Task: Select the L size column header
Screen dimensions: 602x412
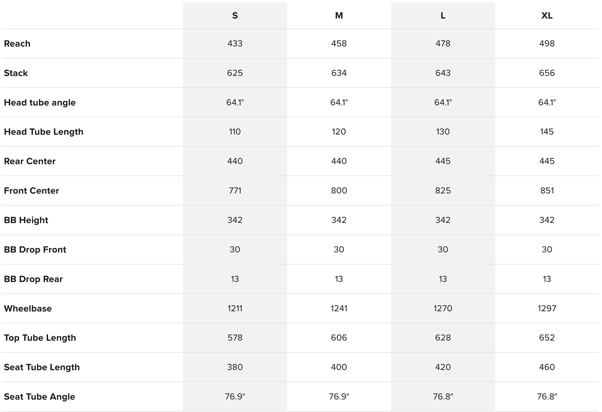Action: point(443,16)
